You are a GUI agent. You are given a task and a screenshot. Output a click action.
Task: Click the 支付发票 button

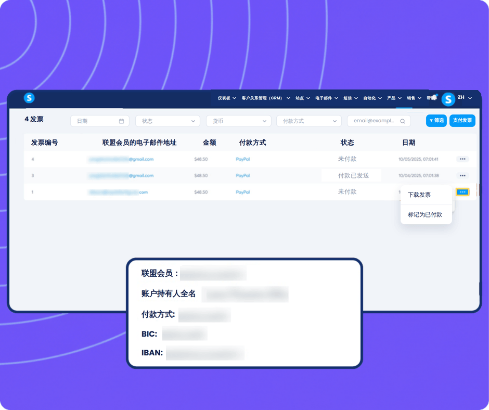coord(462,120)
